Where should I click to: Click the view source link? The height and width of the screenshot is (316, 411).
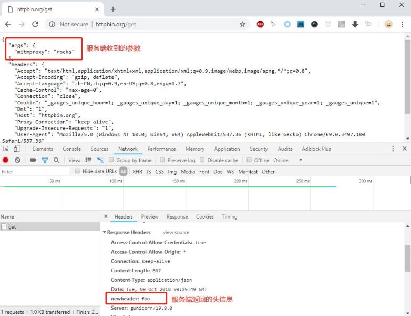click(176, 232)
